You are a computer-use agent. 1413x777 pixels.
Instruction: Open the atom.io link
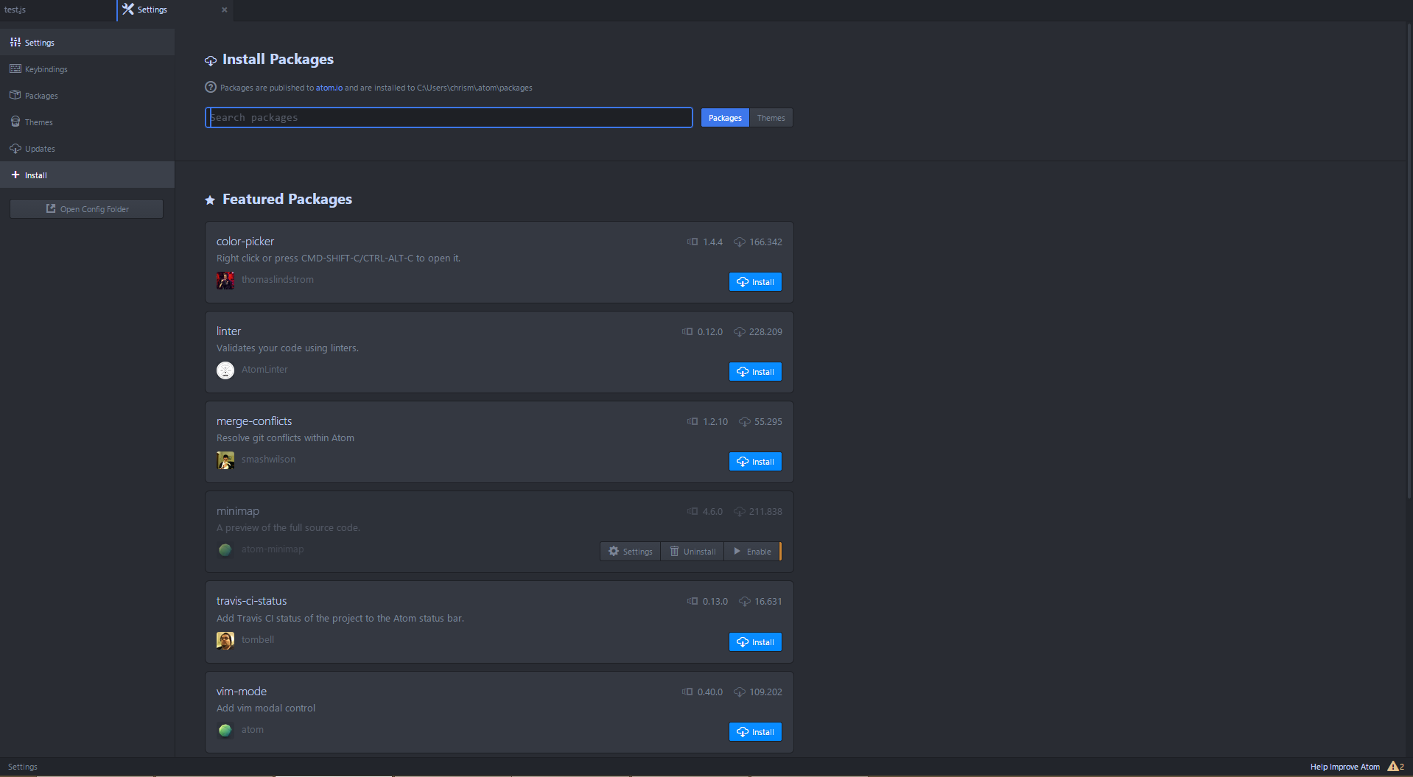tap(329, 87)
